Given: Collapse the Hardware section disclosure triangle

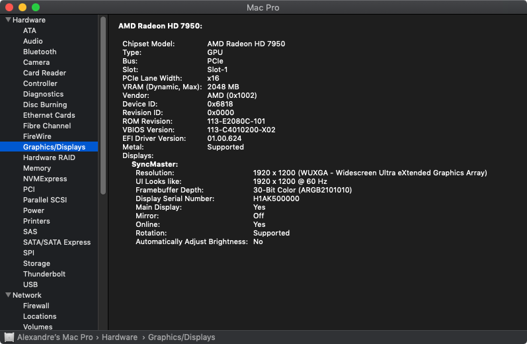Looking at the screenshot, I should pyautogui.click(x=9, y=20).
